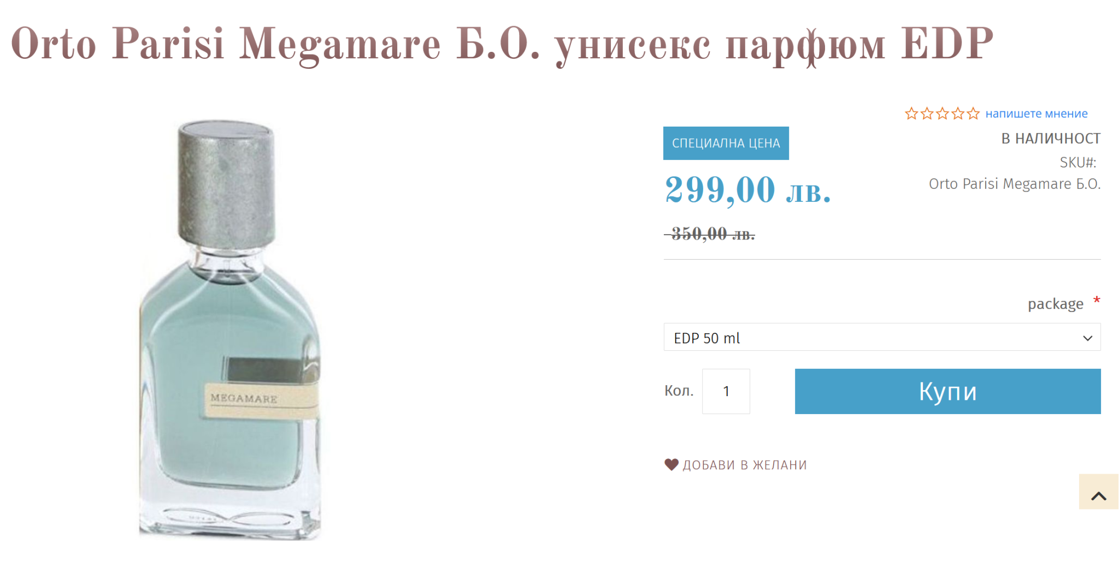The image size is (1119, 586).
Task: Click the 299,00 лв. special price
Action: tap(747, 190)
